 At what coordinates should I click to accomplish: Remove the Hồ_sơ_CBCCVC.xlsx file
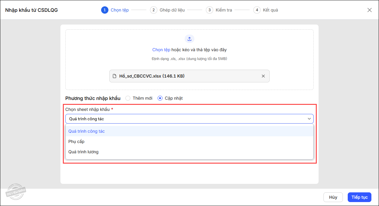tap(263, 76)
